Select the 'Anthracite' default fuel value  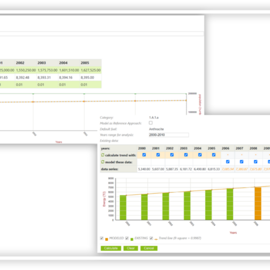point(156,129)
